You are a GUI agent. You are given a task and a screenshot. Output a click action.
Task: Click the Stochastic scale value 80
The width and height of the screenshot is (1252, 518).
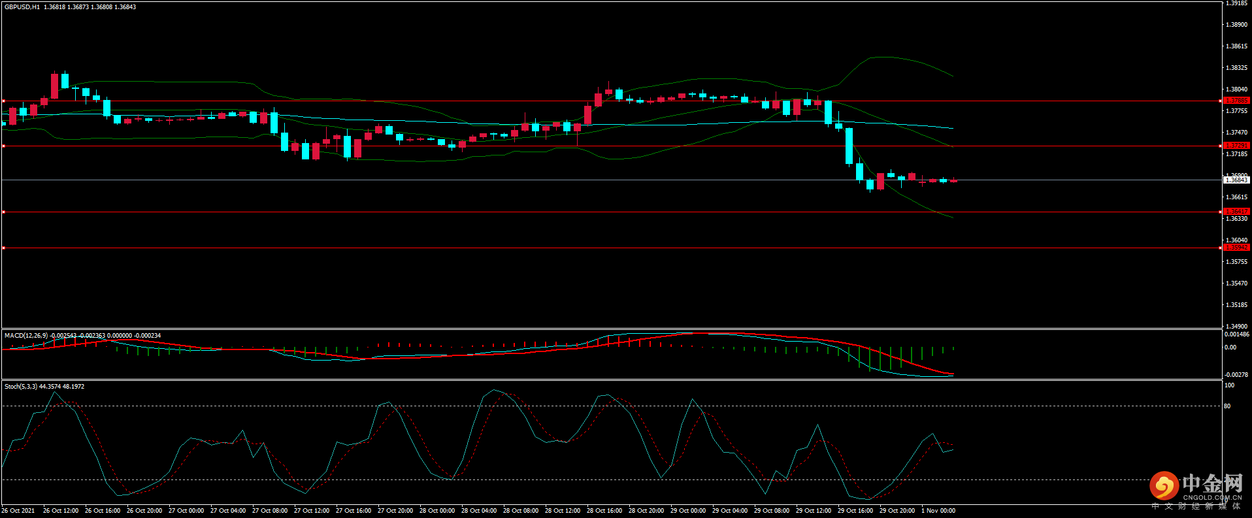[x=1227, y=406]
